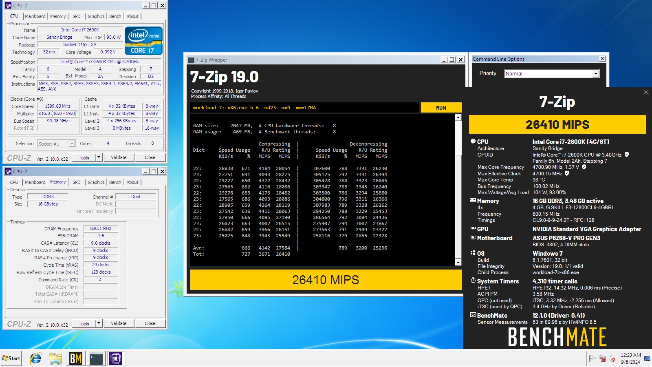This screenshot has width=652, height=367.
Task: Switch to Mainboard tab in upper CPU-Z window
Action: (x=35, y=16)
